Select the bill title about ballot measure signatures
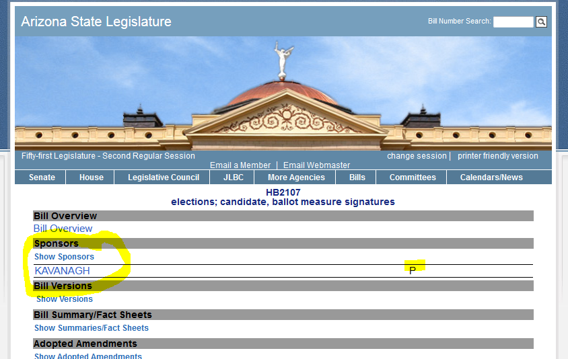Screen dimensions: 568x359 [x=283, y=202]
